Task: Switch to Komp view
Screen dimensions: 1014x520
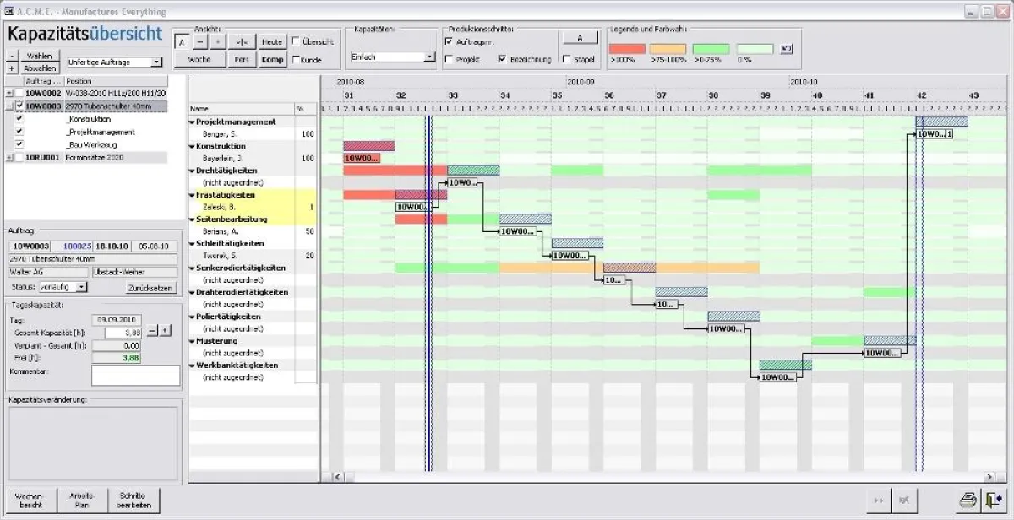Action: click(272, 60)
